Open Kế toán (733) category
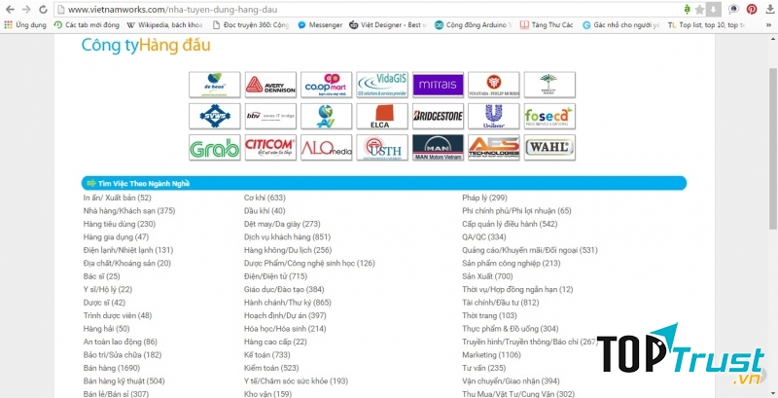Viewport: 778px width, 398px height. (266, 355)
